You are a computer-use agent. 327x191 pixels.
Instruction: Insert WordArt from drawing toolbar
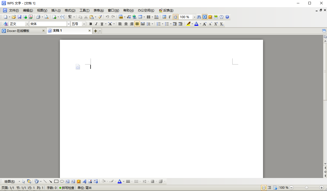tap(84, 182)
